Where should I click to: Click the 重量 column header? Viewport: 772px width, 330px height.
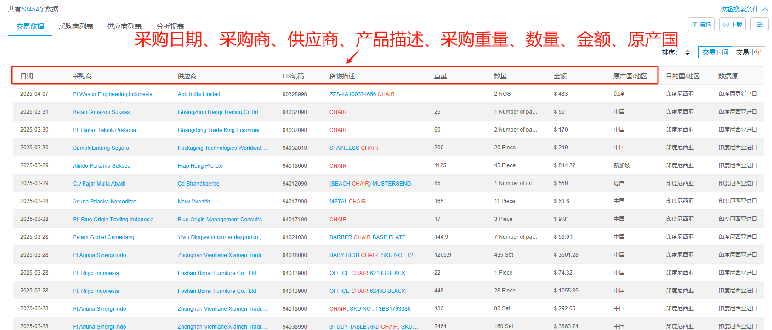point(441,76)
